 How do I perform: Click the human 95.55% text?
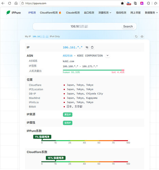(71, 72)
